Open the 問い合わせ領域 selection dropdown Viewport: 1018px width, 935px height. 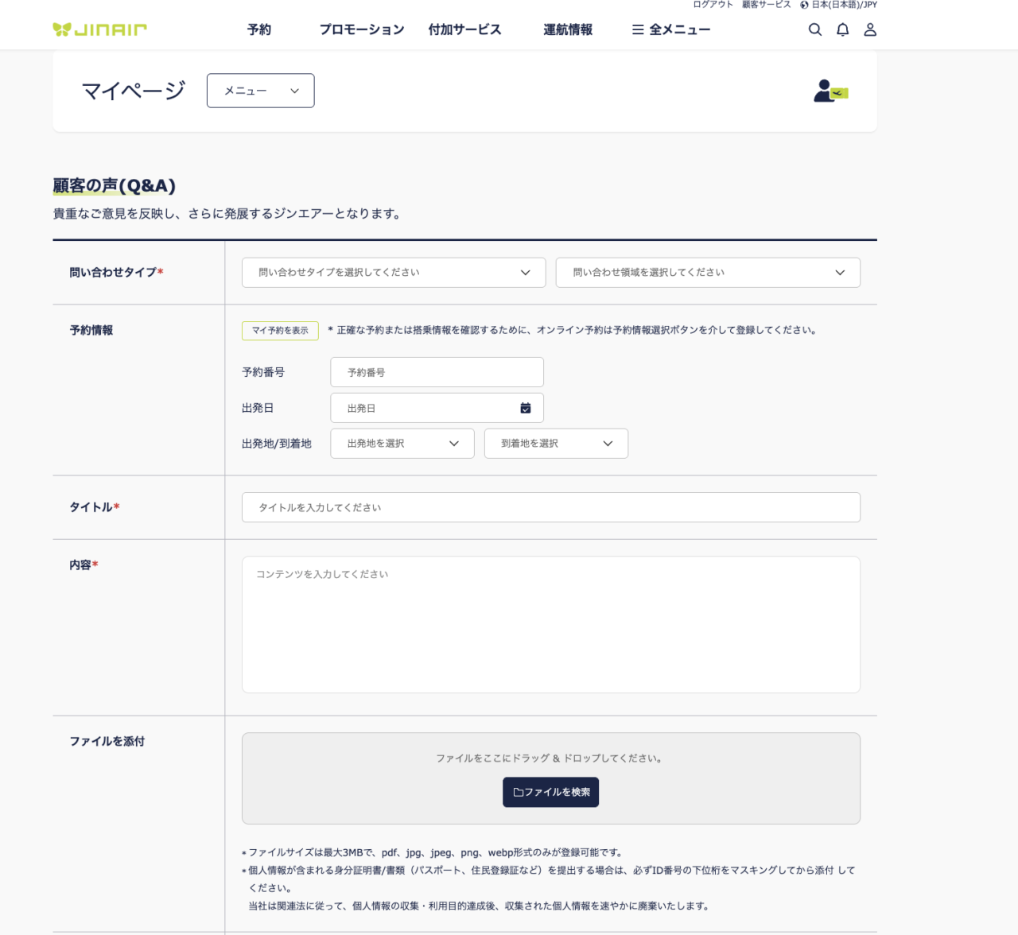(x=707, y=273)
